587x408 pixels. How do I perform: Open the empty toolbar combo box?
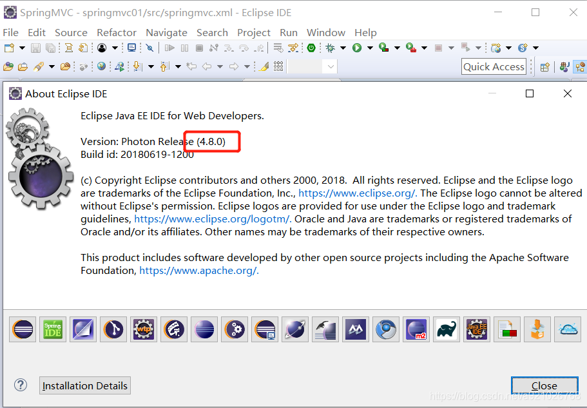[x=313, y=66]
